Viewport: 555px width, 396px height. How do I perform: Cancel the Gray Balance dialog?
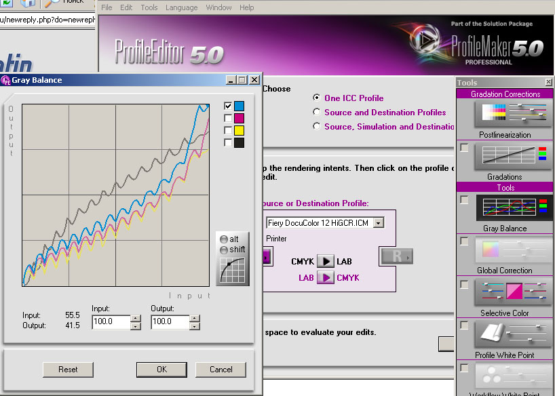click(221, 370)
